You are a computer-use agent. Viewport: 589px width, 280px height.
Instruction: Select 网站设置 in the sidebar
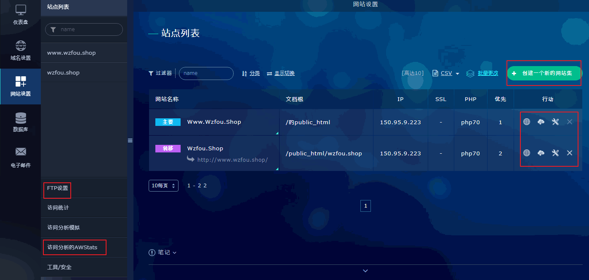(20, 86)
